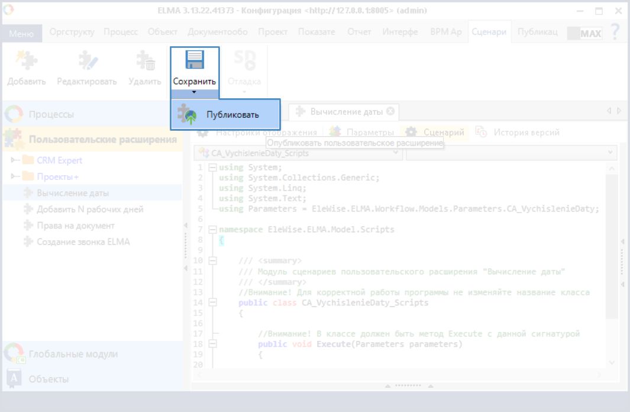
Task: Click the Объекты letter A icon
Action: click(14, 378)
